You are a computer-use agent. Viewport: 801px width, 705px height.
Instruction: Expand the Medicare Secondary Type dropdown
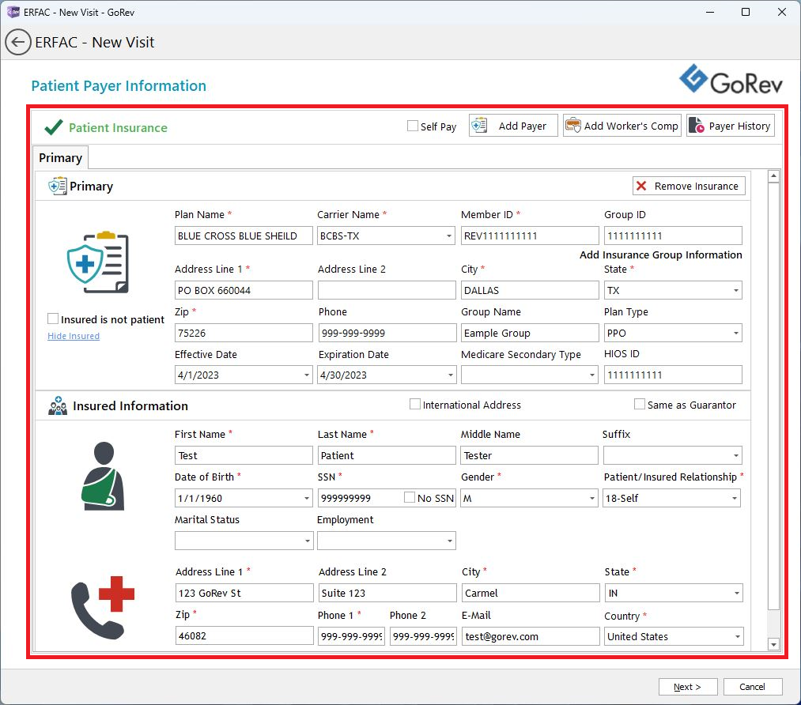[592, 375]
